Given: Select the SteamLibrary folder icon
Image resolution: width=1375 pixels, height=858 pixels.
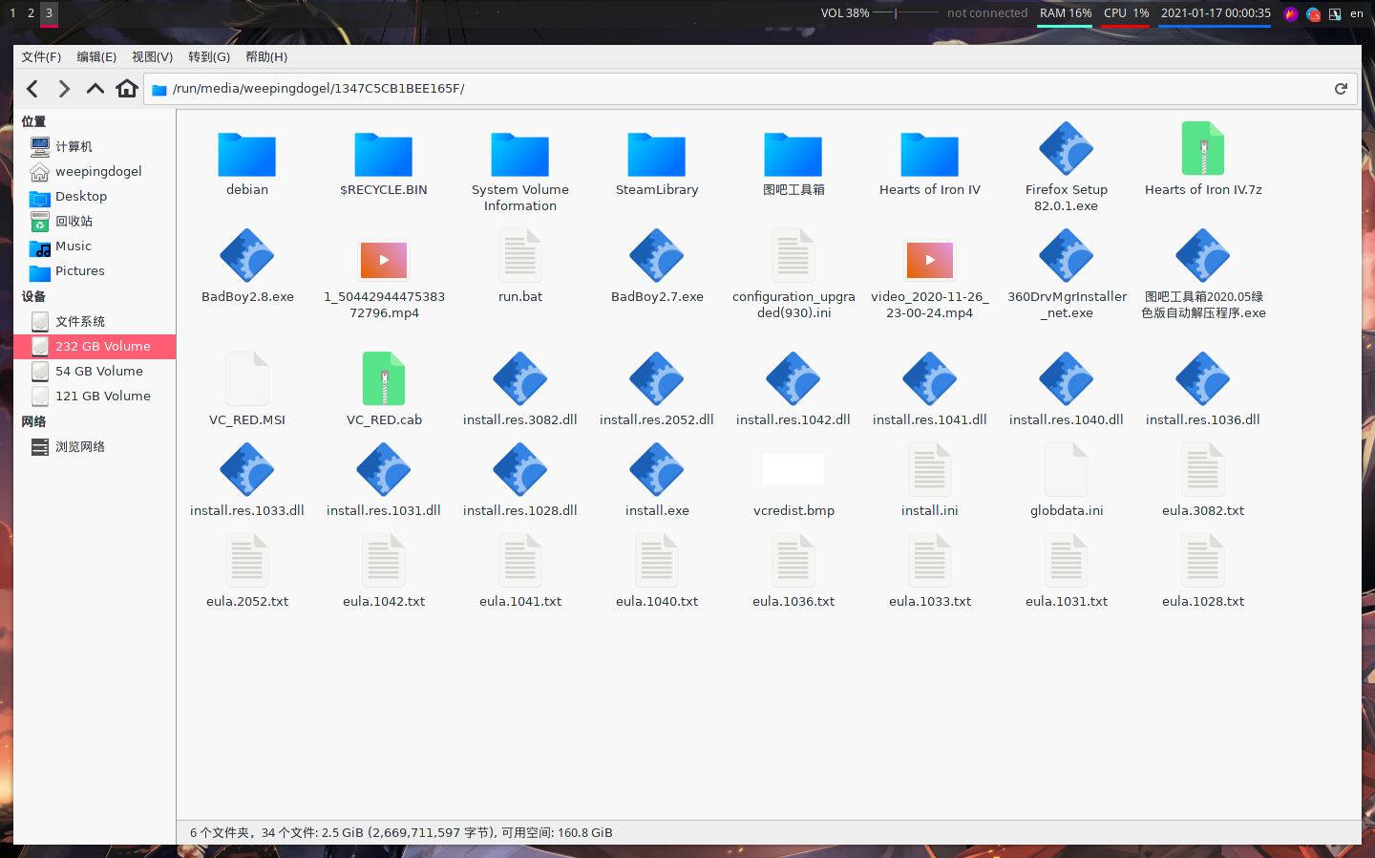Looking at the screenshot, I should pyautogui.click(x=656, y=155).
